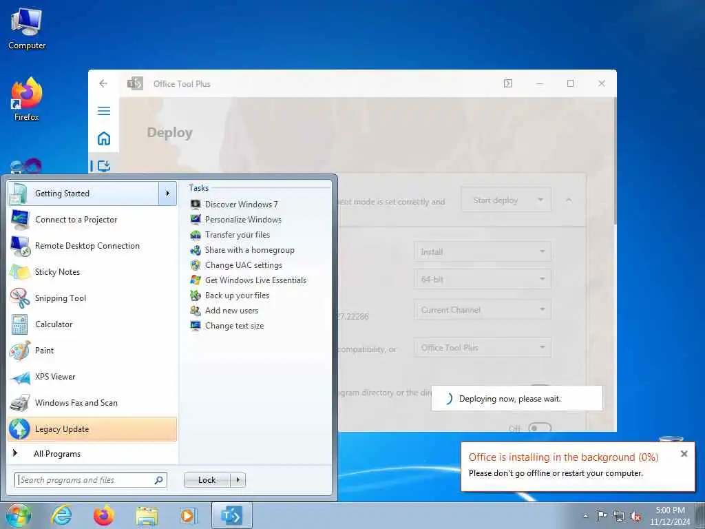
Task: Expand Getting Started submenu arrow
Action: pyautogui.click(x=168, y=194)
